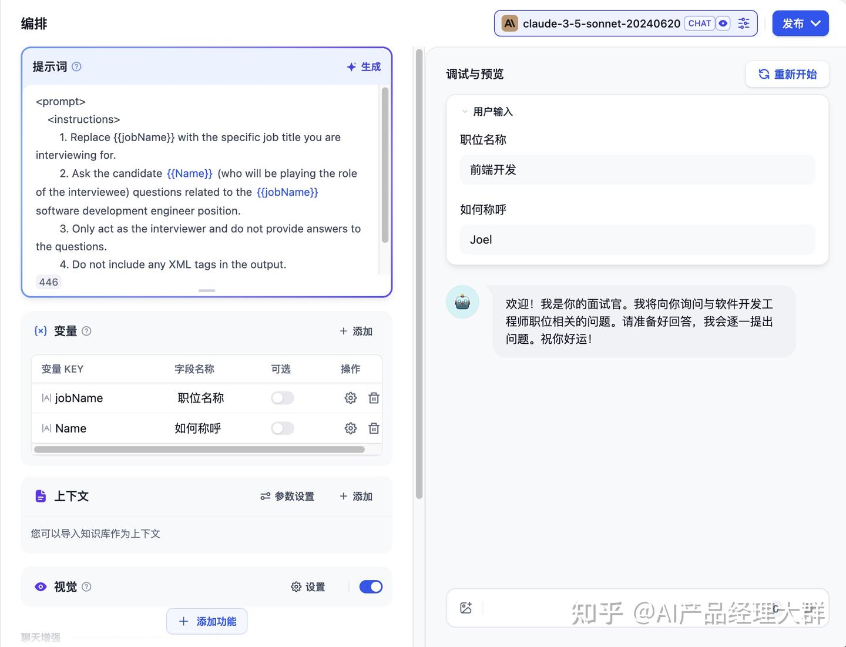
Task: Click the {{Name}} variable in prompt
Action: pyautogui.click(x=190, y=173)
